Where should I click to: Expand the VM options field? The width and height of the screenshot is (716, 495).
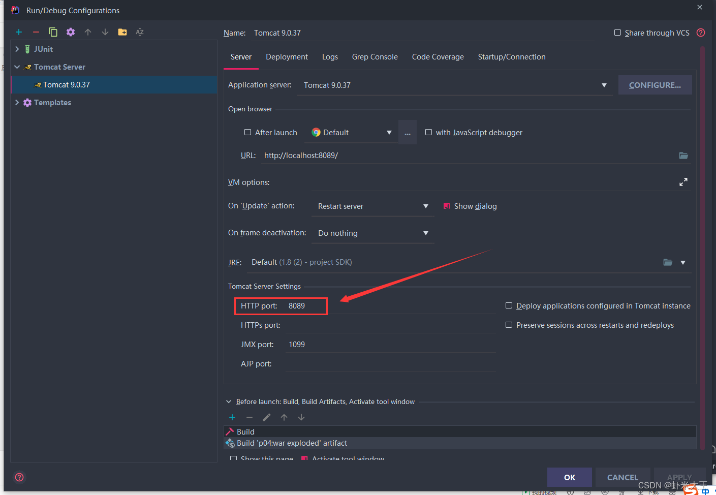coord(683,182)
